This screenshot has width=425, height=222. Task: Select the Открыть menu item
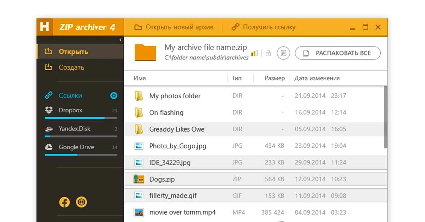[66, 51]
